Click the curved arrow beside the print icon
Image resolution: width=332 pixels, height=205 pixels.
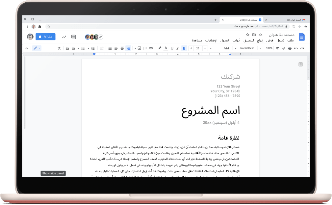point(296,48)
